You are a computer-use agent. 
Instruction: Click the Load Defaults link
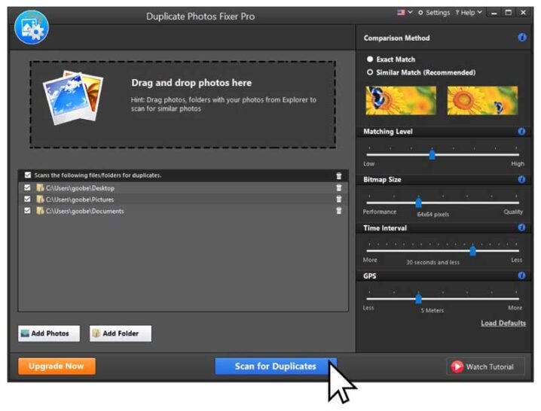click(503, 323)
